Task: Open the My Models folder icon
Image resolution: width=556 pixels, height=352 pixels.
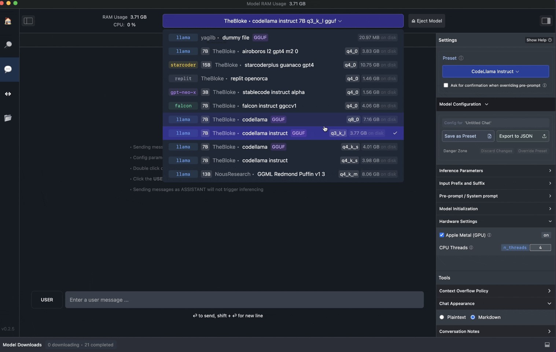Action: click(8, 118)
